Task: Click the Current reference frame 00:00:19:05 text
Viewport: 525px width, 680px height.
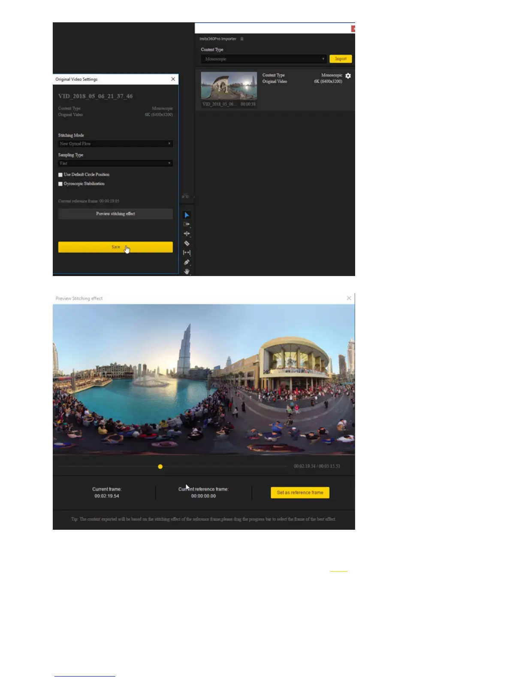Action: click(x=89, y=201)
